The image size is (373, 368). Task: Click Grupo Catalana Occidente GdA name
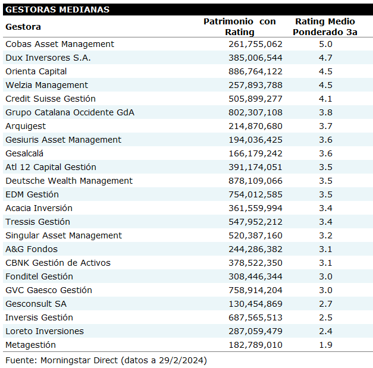coord(70,112)
